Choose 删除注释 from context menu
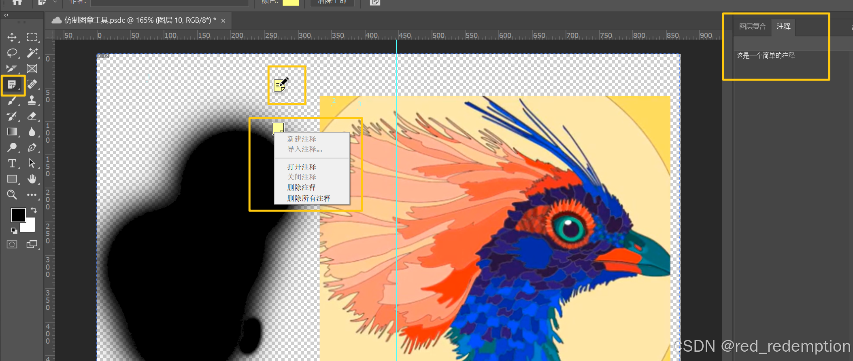The height and width of the screenshot is (361, 853). [x=302, y=188]
